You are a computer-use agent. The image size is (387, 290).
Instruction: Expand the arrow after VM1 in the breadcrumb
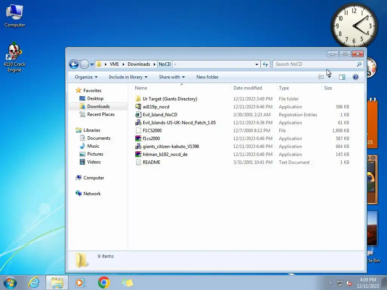pos(123,64)
